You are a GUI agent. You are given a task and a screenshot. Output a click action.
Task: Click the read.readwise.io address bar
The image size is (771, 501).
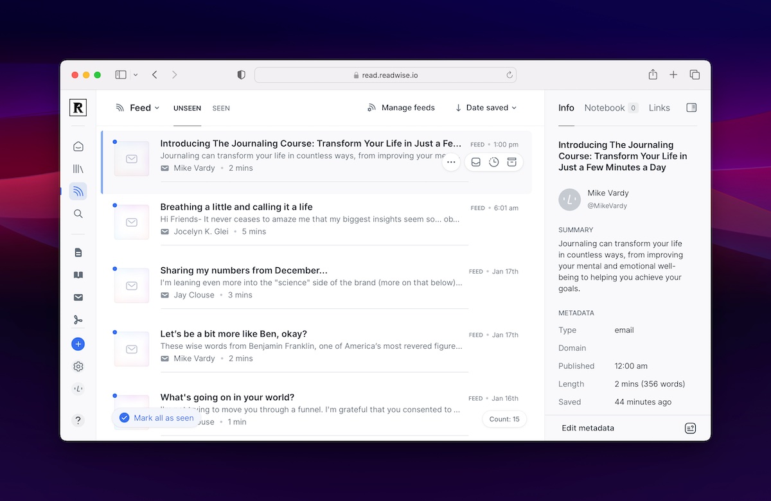click(385, 75)
